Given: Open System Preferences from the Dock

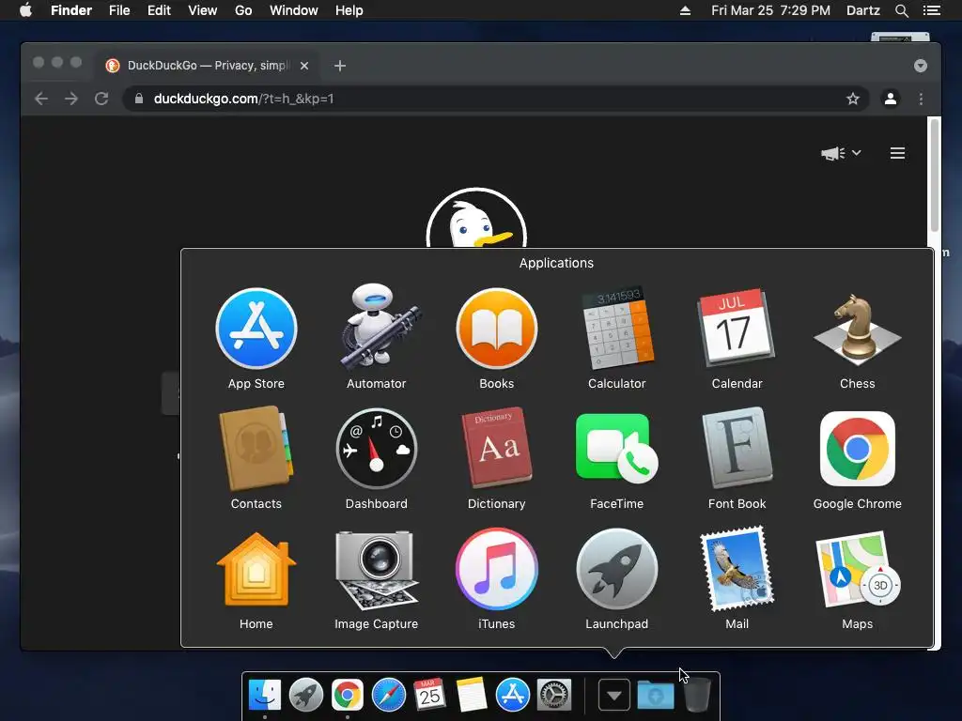Looking at the screenshot, I should pyautogui.click(x=554, y=695).
